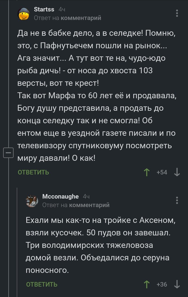Reply to Startss with ОТВЕТИТЬ
The height and width of the screenshot is (297, 188).
tap(34, 172)
